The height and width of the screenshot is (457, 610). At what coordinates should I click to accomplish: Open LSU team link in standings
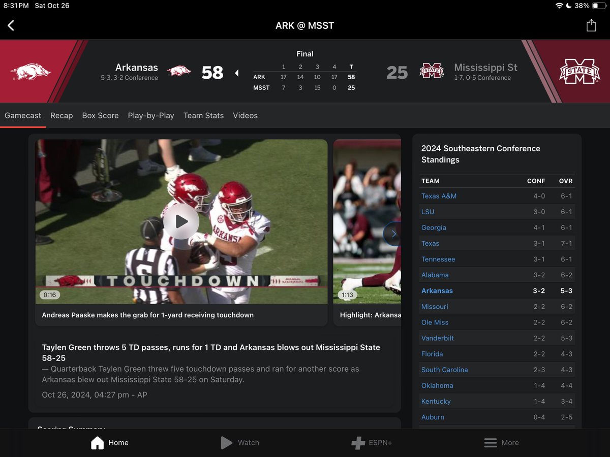(428, 212)
